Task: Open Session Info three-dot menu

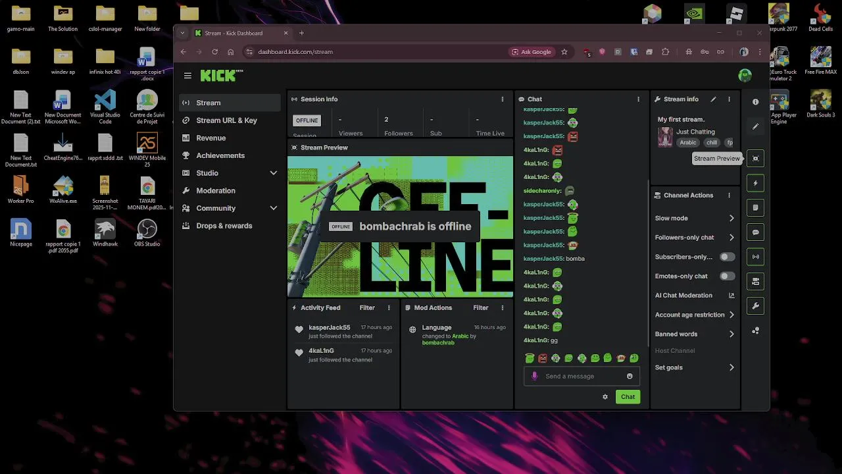Action: [503, 99]
